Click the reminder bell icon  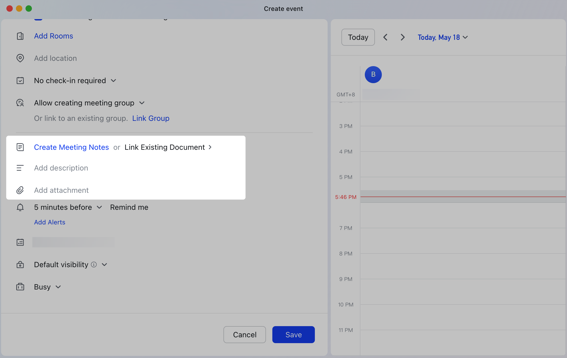click(20, 207)
